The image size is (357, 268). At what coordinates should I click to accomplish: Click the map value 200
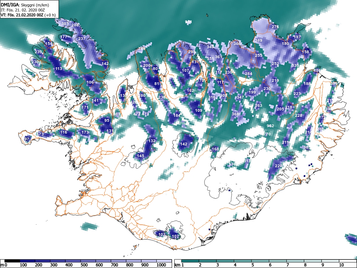point(147,65)
